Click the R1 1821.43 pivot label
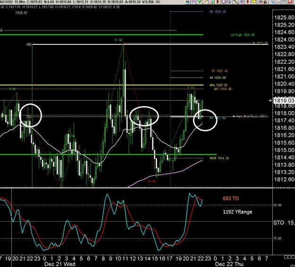 point(219,71)
